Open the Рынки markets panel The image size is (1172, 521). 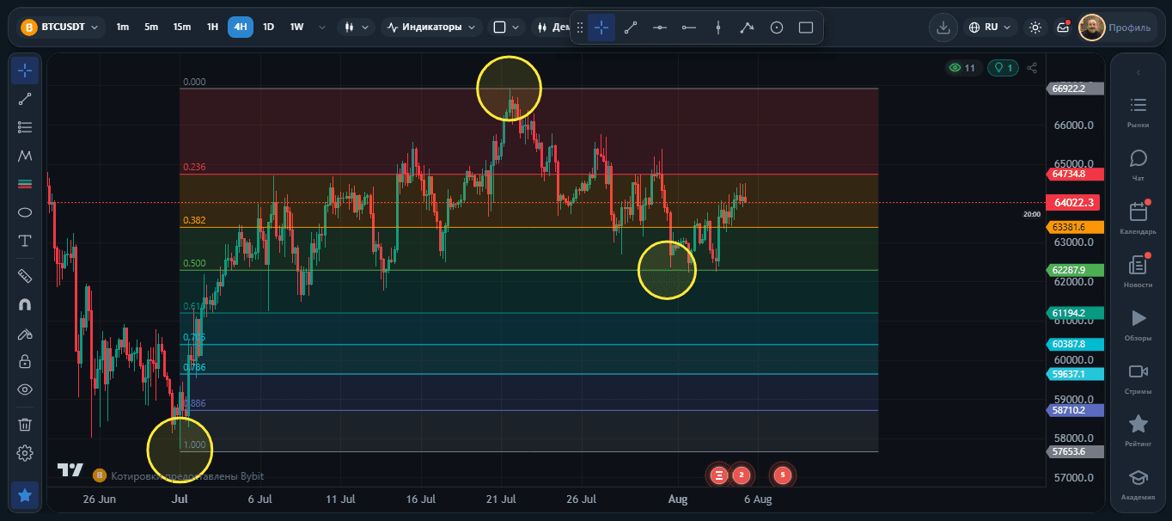(1138, 113)
